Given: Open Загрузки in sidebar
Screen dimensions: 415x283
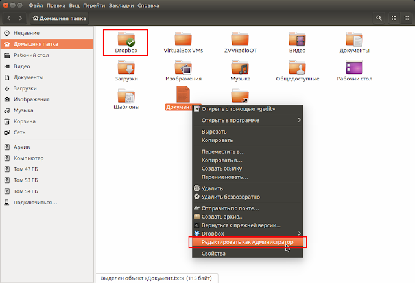Looking at the screenshot, I should pyautogui.click(x=47, y=88).
